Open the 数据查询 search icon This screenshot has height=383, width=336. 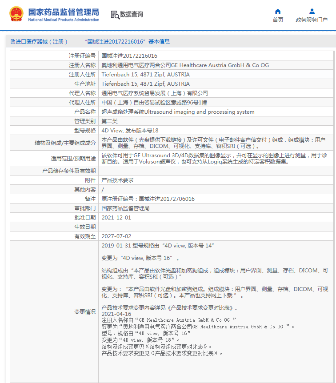(115, 15)
